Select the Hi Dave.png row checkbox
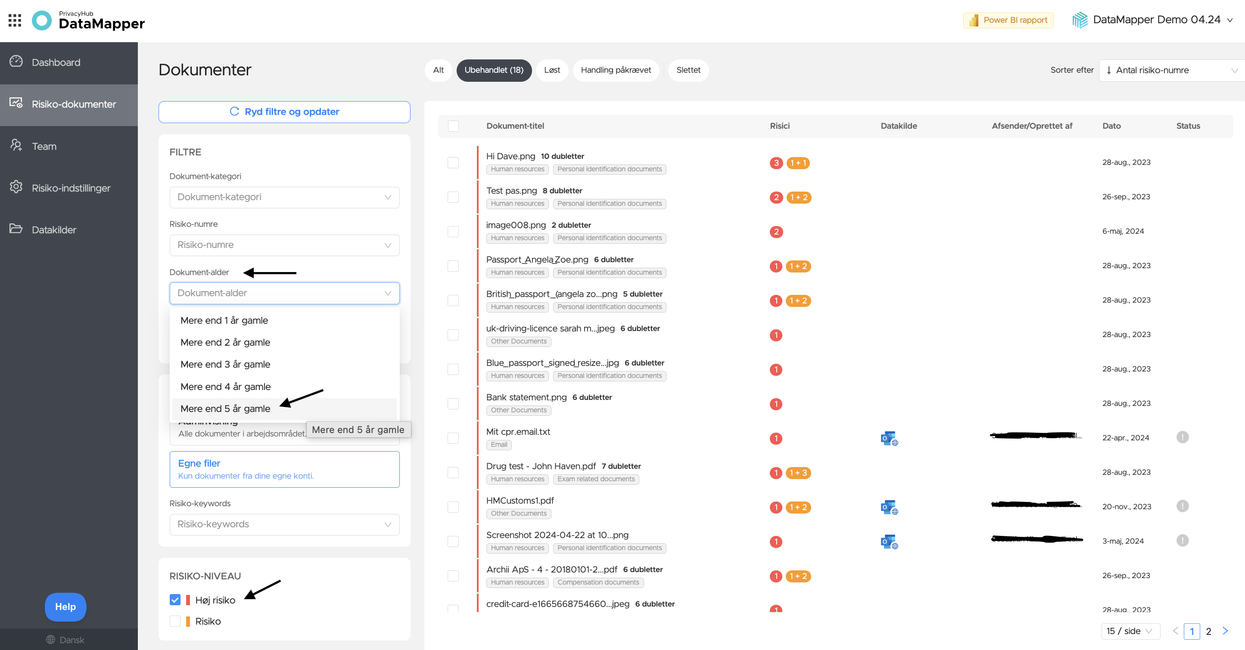This screenshot has height=650, width=1245. [x=453, y=163]
